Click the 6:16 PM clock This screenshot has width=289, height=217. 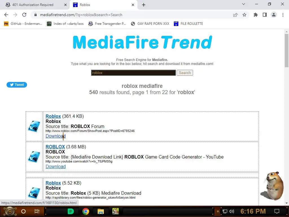click(x=253, y=211)
